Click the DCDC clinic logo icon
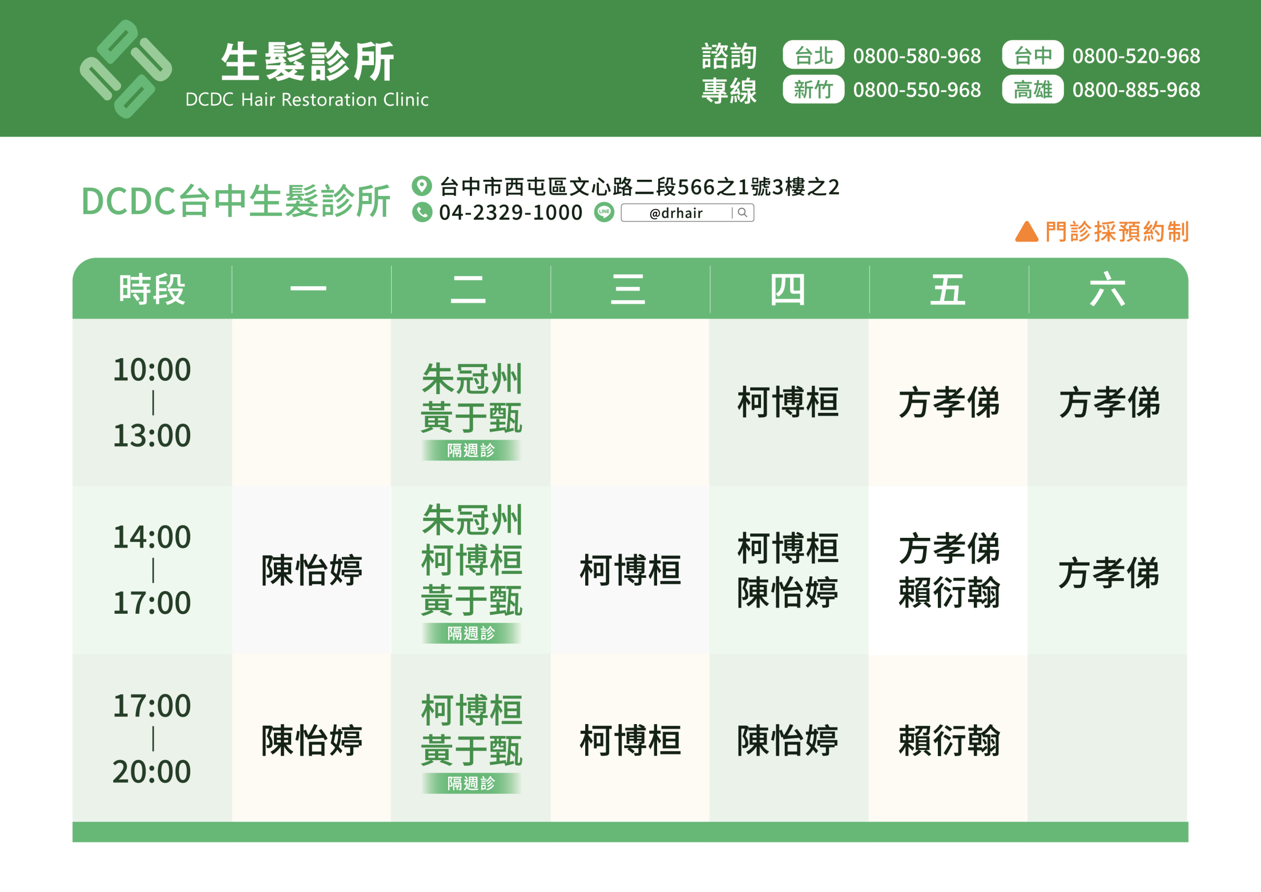 126,69
